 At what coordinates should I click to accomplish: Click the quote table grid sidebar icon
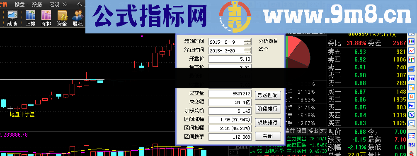(412, 41)
